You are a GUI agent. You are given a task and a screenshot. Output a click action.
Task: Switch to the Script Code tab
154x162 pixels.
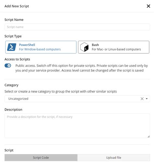coord(41,157)
